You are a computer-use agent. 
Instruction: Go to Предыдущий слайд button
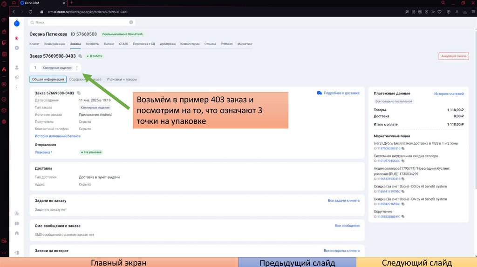coord(297,262)
